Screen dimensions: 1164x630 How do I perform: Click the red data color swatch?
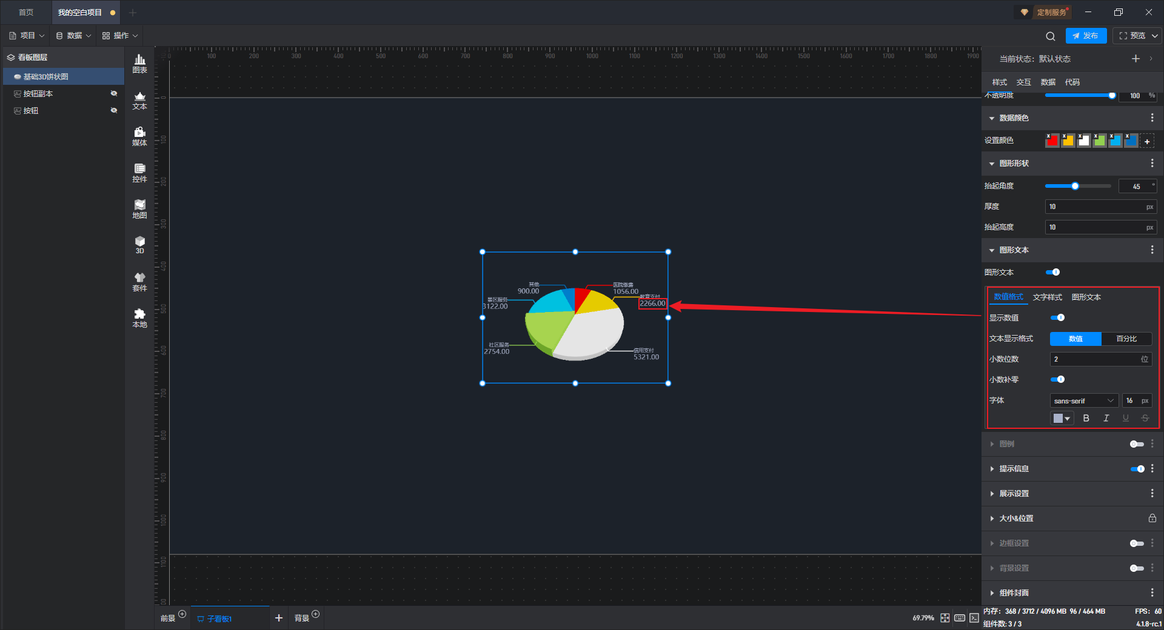1052,141
